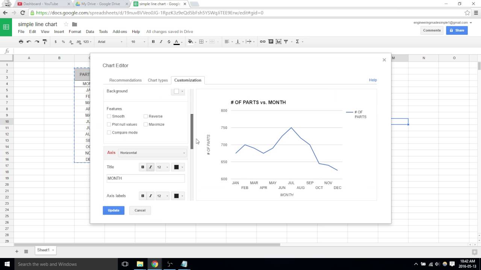Enable the Reverse checkbox
Image resolution: width=481 pixels, height=270 pixels.
pos(145,116)
